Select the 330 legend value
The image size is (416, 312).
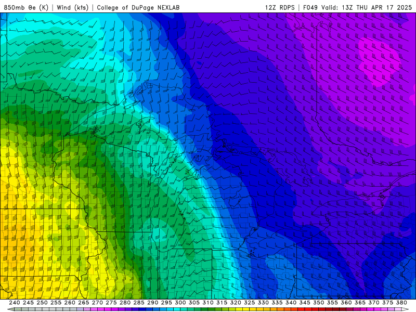[x=263, y=303]
